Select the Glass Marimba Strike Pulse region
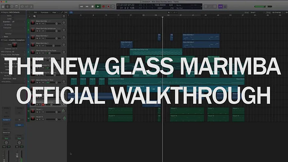288x162 pixels. (156, 52)
